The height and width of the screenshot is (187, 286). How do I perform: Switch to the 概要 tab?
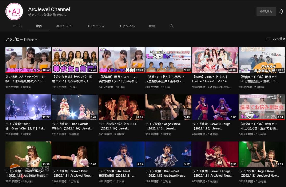pyautogui.click(x=152, y=26)
